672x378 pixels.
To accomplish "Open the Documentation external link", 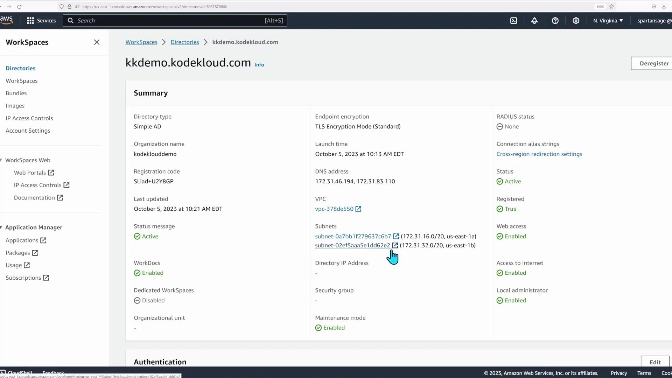I will (38, 198).
